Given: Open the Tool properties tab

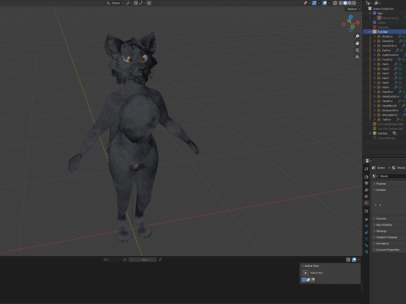Looking at the screenshot, I should 366,169.
